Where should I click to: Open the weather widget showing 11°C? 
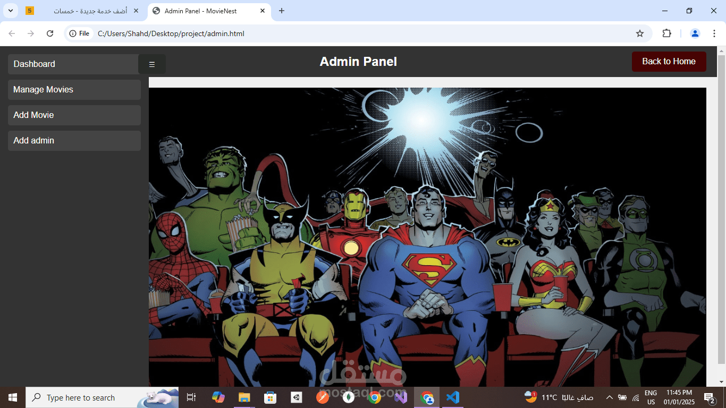(559, 397)
